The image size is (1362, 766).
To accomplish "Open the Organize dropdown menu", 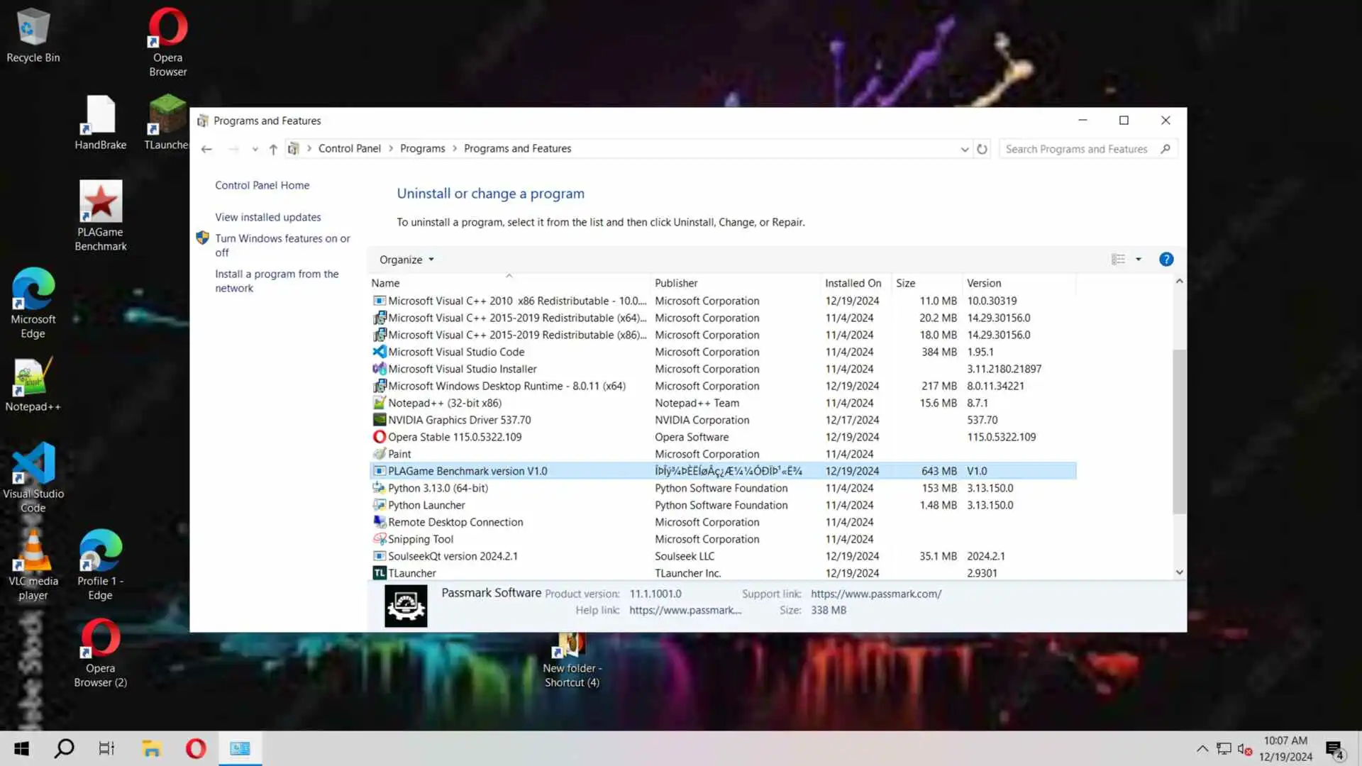I will coord(406,260).
